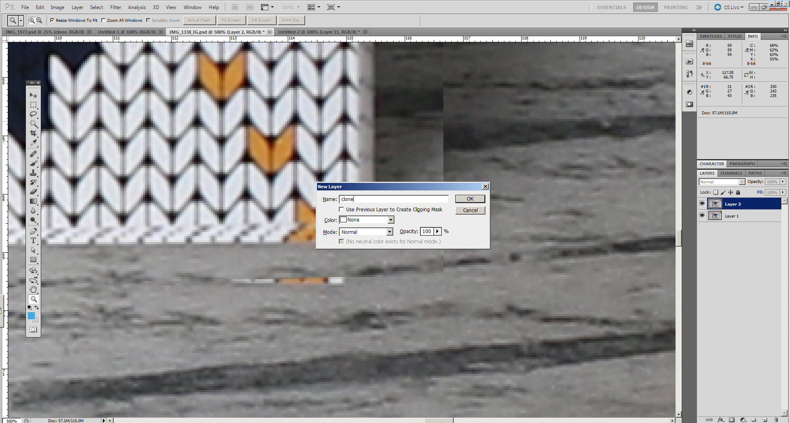Click the Pen tool icon
Viewport: 790px width, 423px height.
tap(33, 231)
